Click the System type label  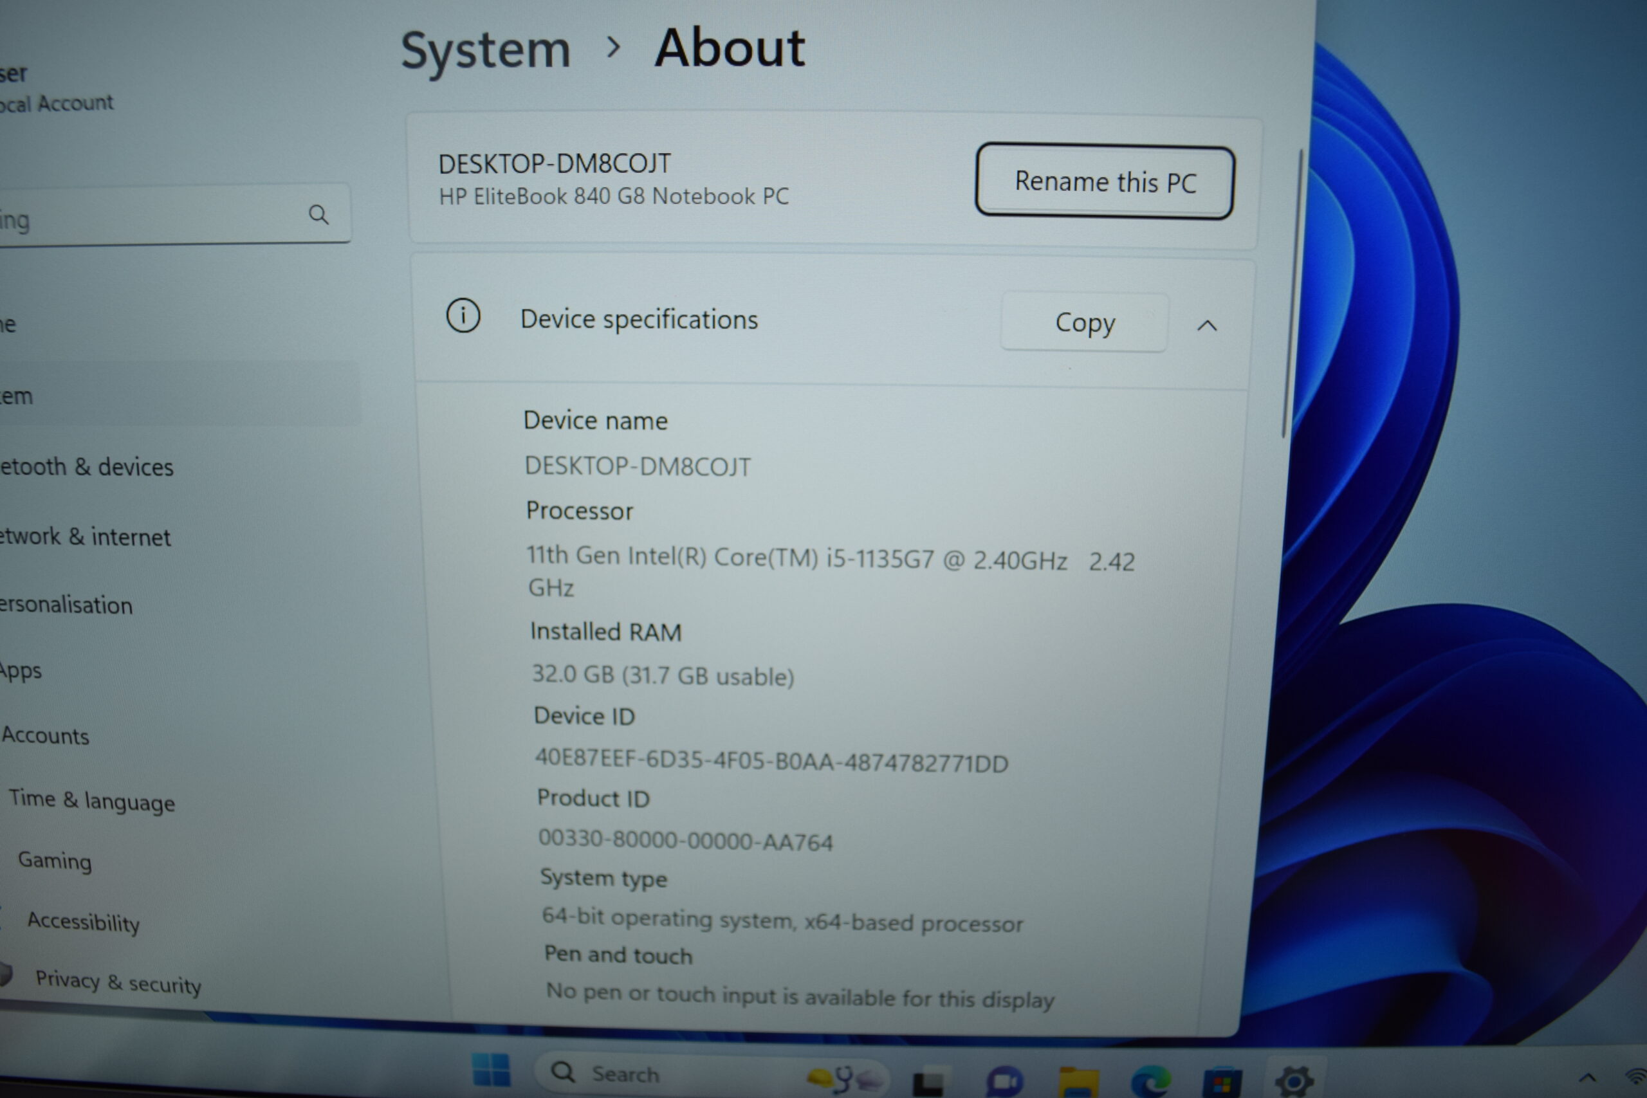pyautogui.click(x=603, y=878)
